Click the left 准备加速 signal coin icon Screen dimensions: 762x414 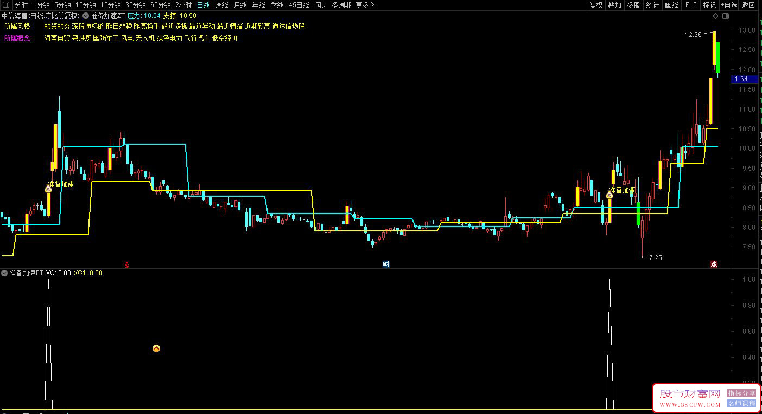[x=48, y=189]
